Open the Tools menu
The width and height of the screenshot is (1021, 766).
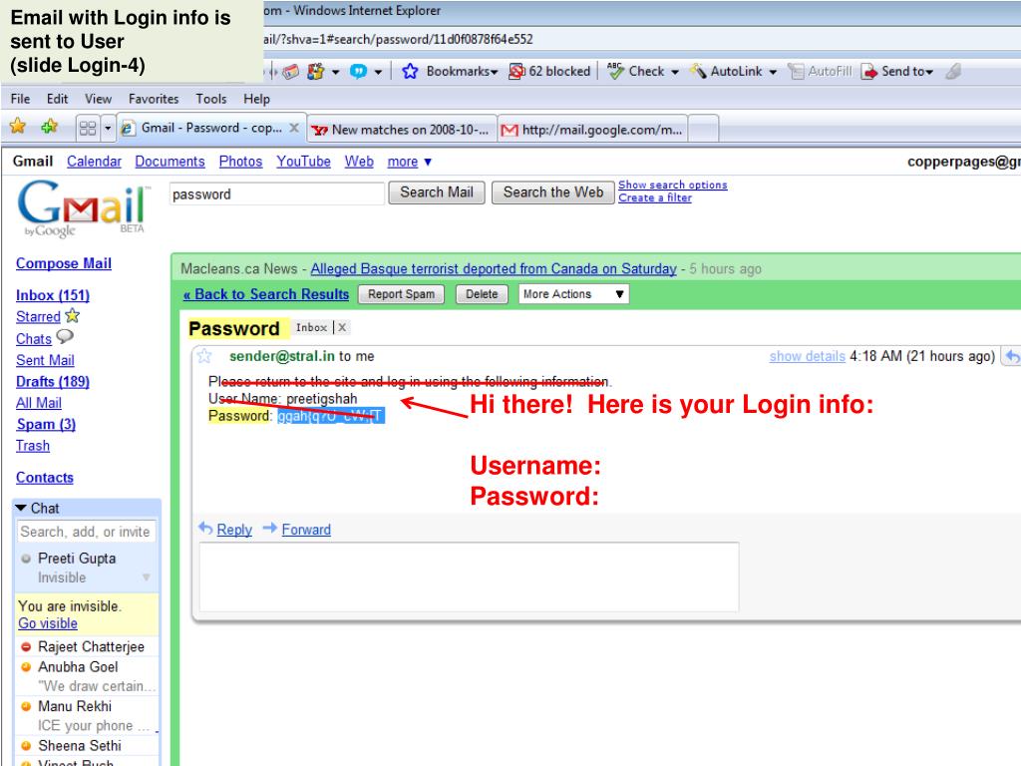(211, 99)
